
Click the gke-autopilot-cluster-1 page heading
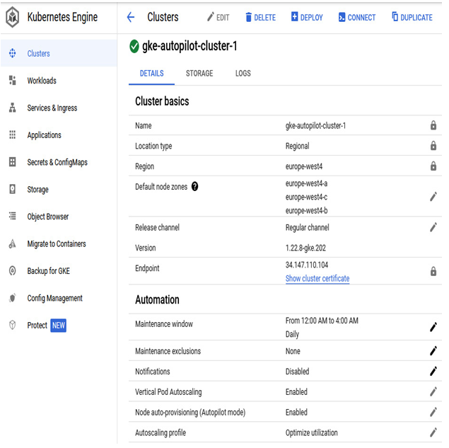(x=189, y=46)
